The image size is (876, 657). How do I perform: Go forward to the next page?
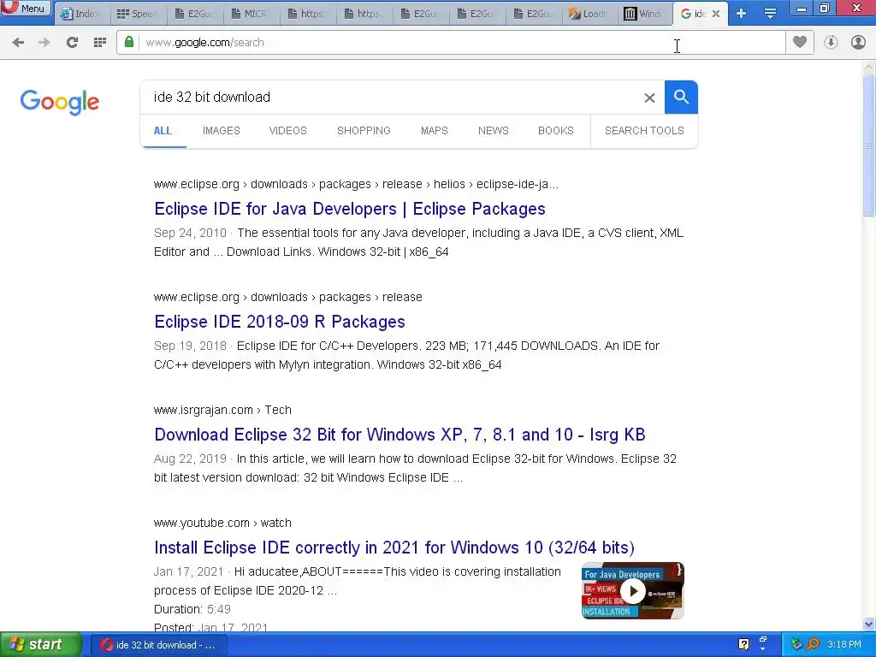[44, 43]
